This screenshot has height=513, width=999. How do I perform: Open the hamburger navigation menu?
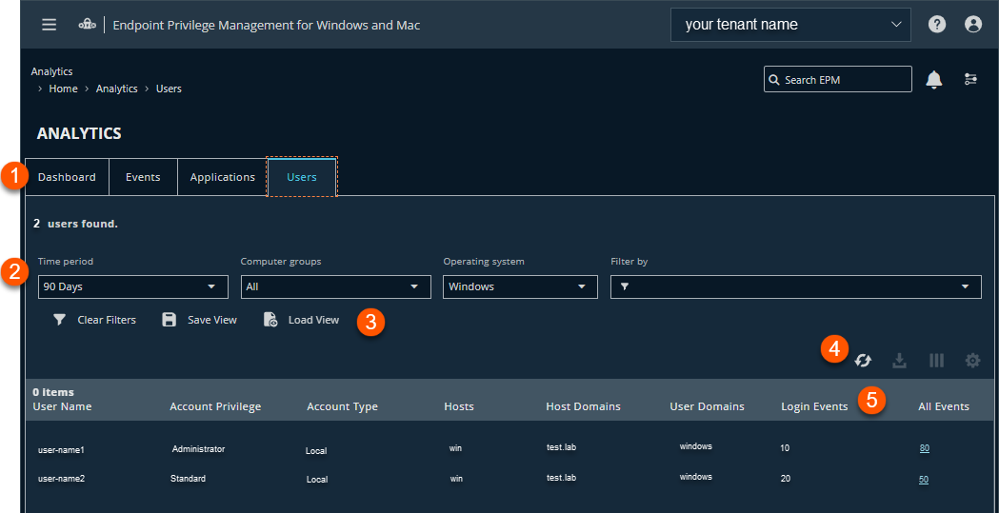click(50, 25)
